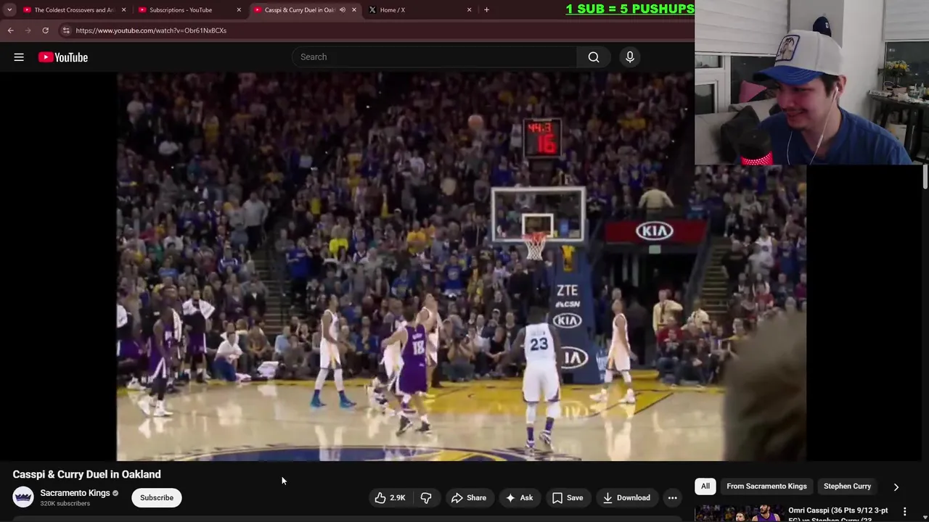
Task: Select the Stephen Curry chip
Action: [847, 486]
